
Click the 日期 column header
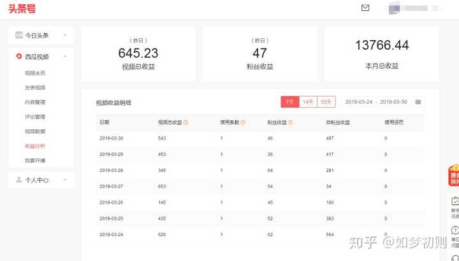point(105,122)
